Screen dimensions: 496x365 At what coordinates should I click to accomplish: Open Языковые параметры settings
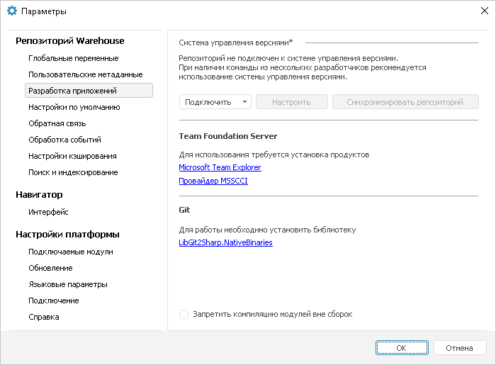pyautogui.click(x=68, y=284)
